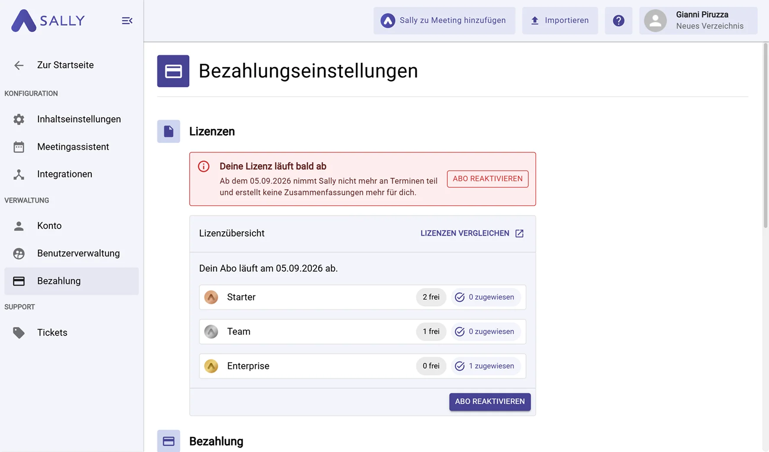This screenshot has width=769, height=452.
Task: Open Benutzerverwaltung page
Action: pyautogui.click(x=71, y=253)
